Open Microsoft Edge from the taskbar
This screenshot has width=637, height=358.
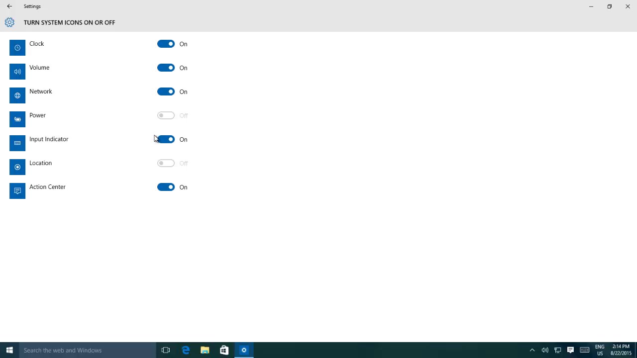(185, 350)
